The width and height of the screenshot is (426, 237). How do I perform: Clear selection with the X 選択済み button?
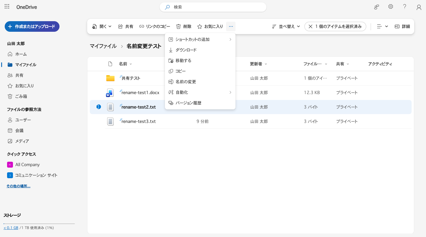tap(335, 26)
